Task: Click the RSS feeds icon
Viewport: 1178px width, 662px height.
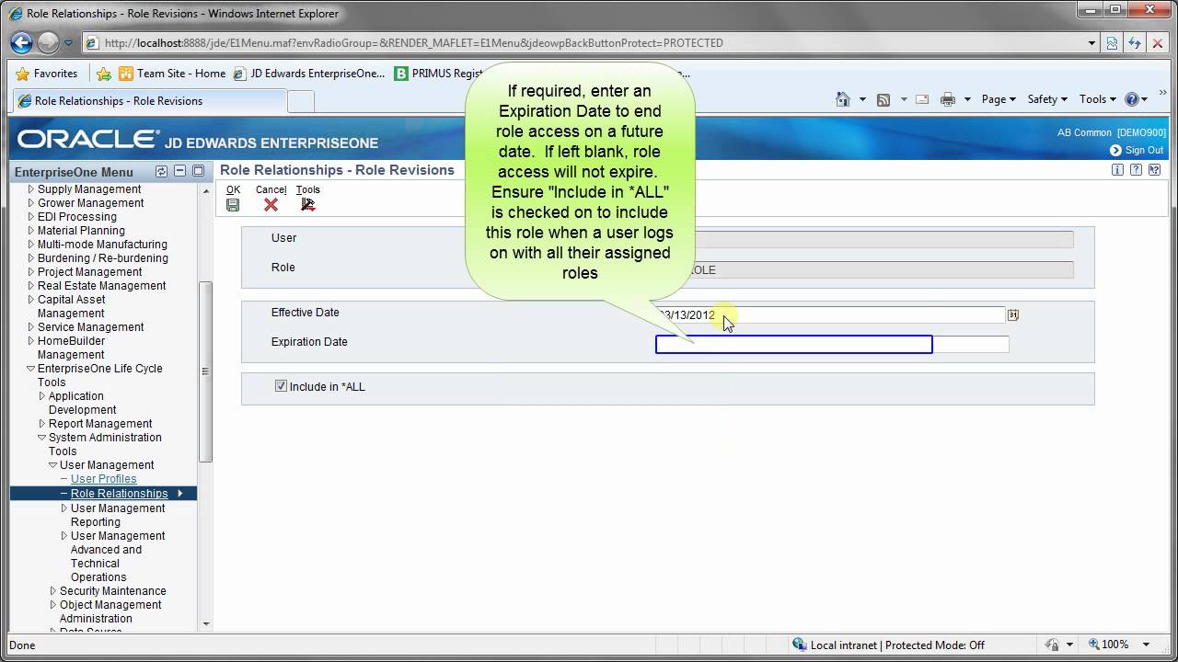Action: [x=883, y=99]
